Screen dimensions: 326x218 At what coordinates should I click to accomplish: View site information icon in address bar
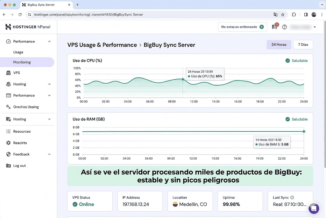click(30, 15)
